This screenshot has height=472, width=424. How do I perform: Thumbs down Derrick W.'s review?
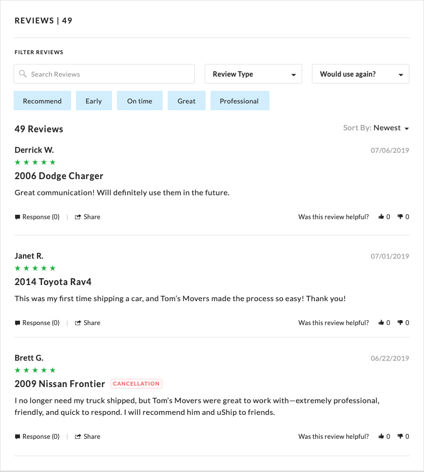pyautogui.click(x=400, y=217)
